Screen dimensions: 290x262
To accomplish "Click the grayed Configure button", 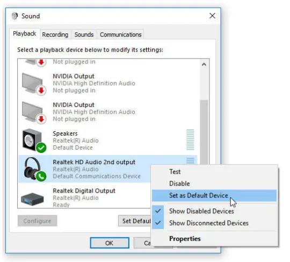I will (x=38, y=221).
